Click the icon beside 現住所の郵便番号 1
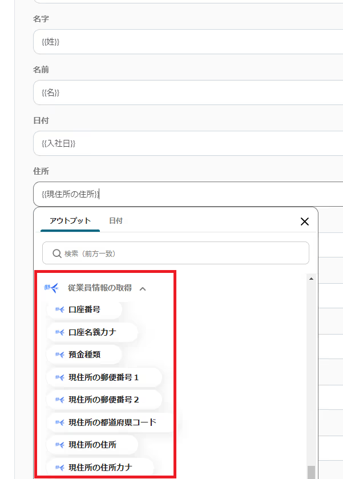This screenshot has width=343, height=479. [59, 377]
